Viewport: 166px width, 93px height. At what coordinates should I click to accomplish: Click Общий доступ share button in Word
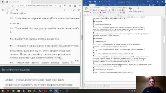click(x=157, y=5)
